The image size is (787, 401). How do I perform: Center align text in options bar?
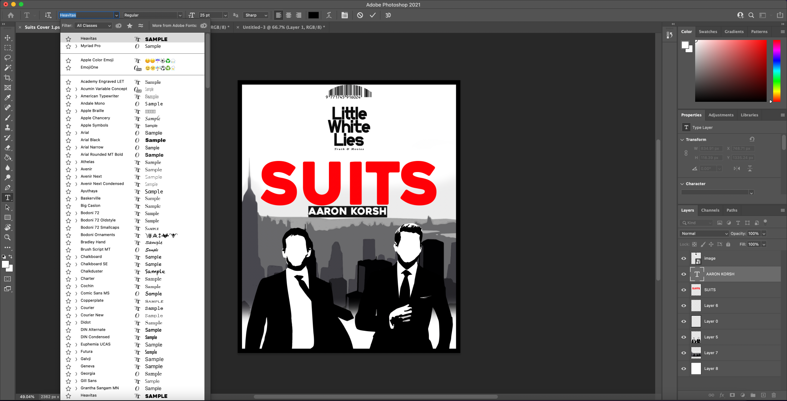[288, 15]
